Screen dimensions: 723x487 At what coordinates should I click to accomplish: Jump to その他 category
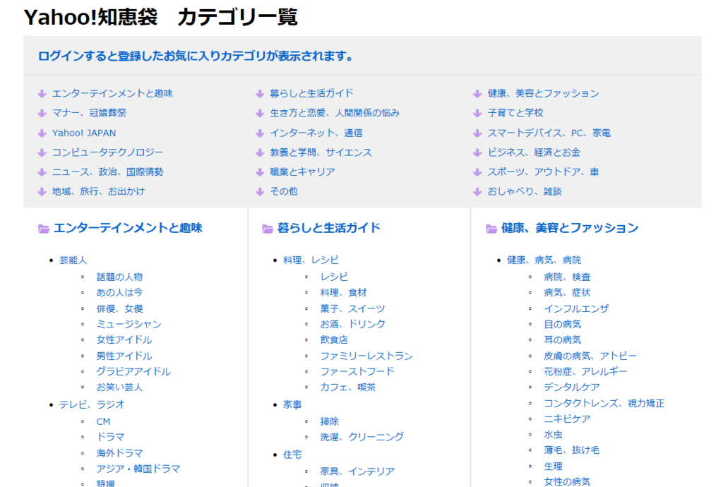(284, 192)
